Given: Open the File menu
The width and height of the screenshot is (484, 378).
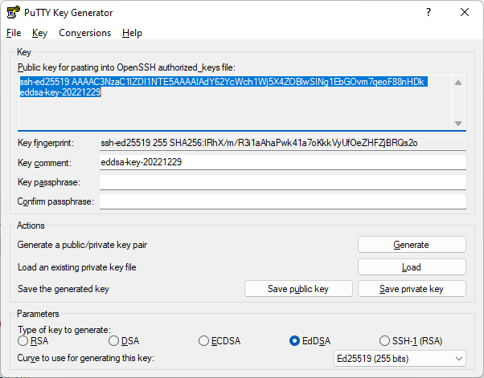Looking at the screenshot, I should coord(14,33).
